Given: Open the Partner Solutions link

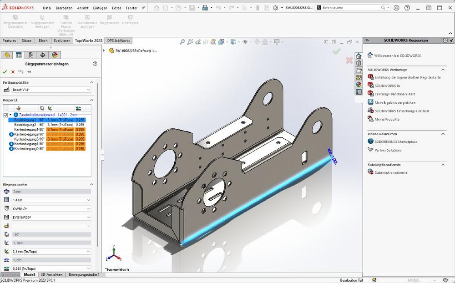Looking at the screenshot, I should click(x=388, y=150).
